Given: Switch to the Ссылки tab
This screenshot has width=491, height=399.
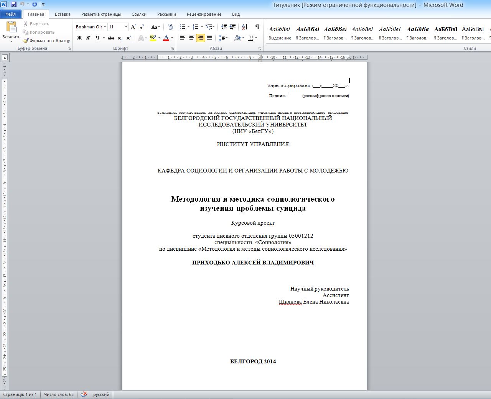Looking at the screenshot, I should click(139, 14).
